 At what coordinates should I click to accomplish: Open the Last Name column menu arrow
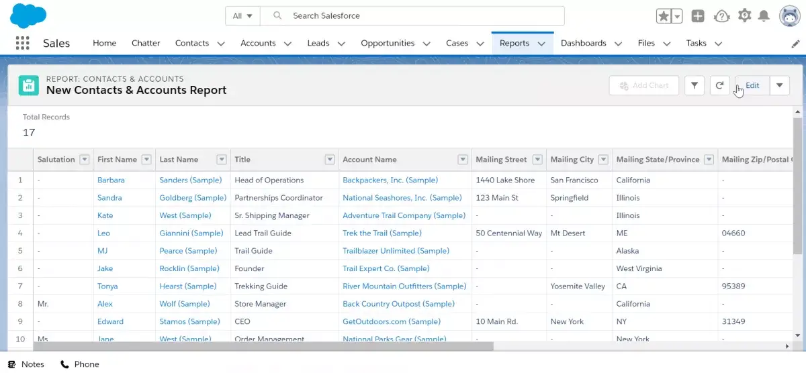[x=222, y=160]
